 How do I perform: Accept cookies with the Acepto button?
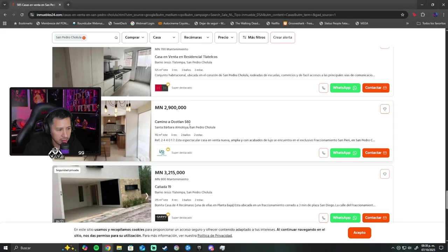359,233
